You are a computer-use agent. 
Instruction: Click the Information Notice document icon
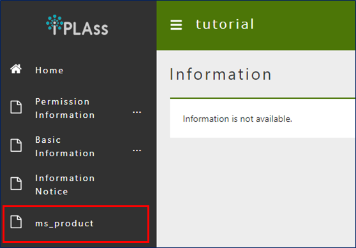click(x=16, y=184)
